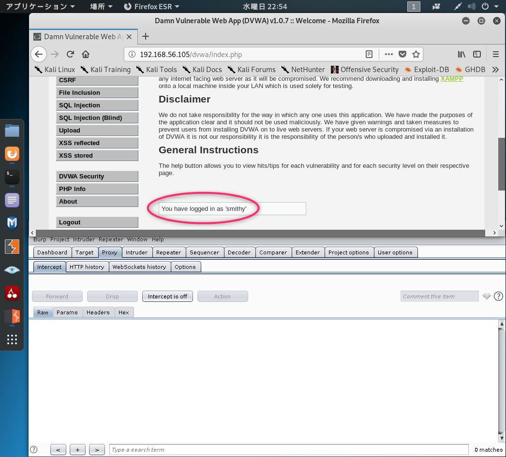Open Burp Intruder menu
Viewport: 506px width, 457px height.
(84, 240)
